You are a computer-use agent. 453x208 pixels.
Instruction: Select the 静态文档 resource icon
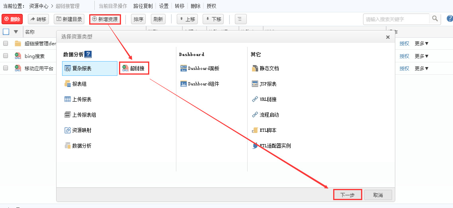(x=255, y=68)
